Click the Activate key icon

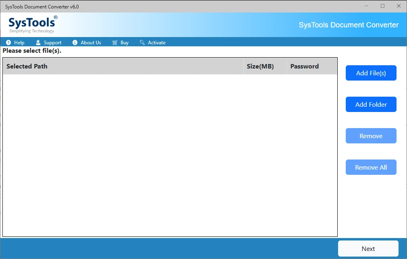tap(142, 43)
